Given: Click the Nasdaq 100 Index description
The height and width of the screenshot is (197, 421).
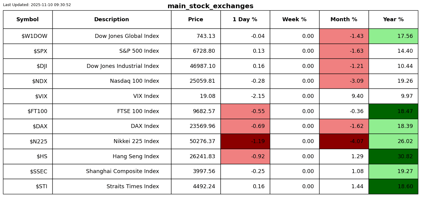Looking at the screenshot, I should [x=134, y=81].
